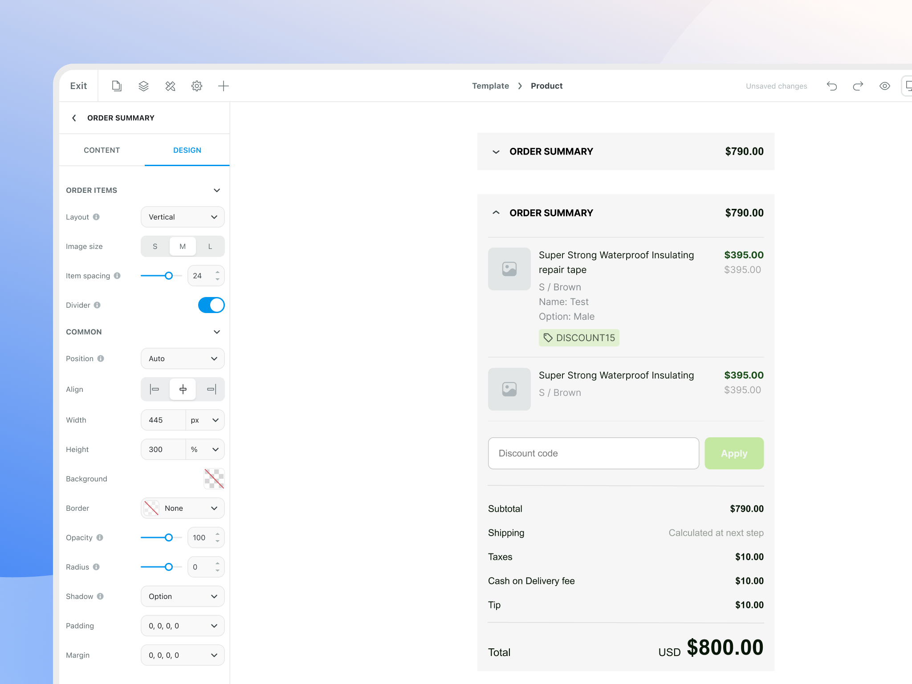Click the Shadow info icon
Image resolution: width=912 pixels, height=684 pixels.
[100, 596]
